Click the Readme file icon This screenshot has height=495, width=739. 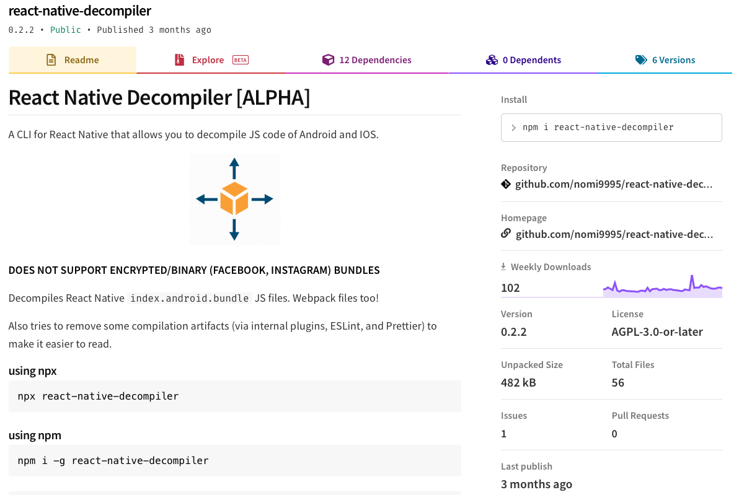[51, 60]
